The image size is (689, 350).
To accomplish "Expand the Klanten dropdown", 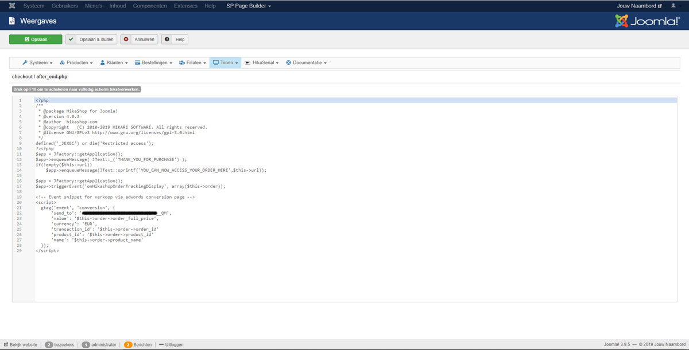I will pyautogui.click(x=114, y=62).
